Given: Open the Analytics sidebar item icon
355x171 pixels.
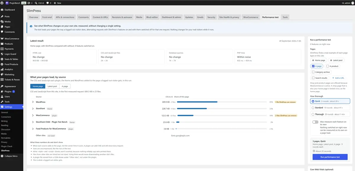Looking at the screenshot, I should [x=2, y=69].
